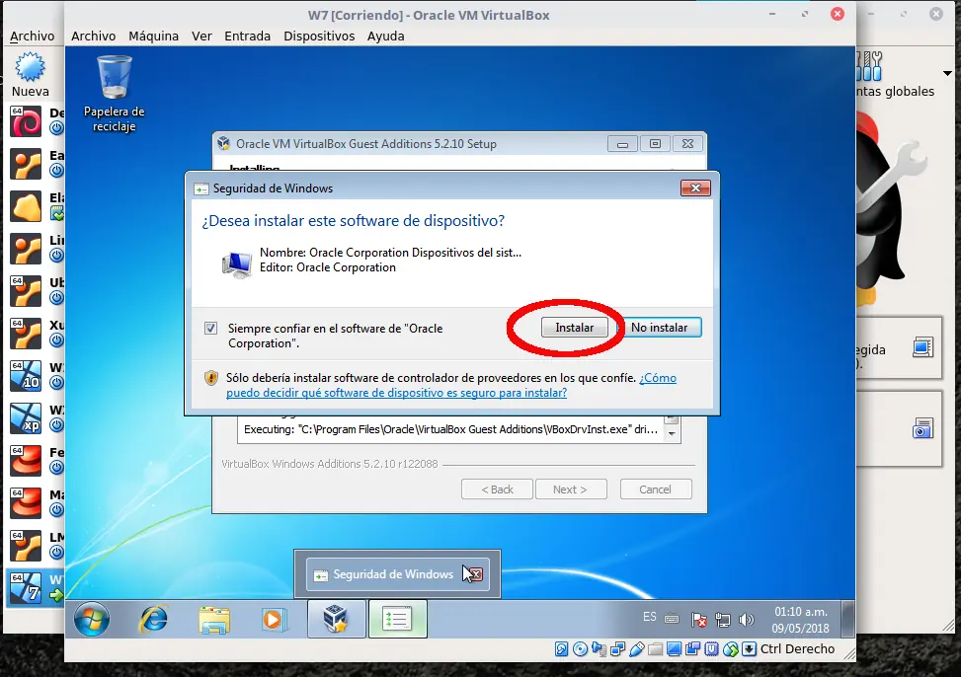The image size is (961, 677).
Task: Open the Ver menu
Action: point(201,37)
